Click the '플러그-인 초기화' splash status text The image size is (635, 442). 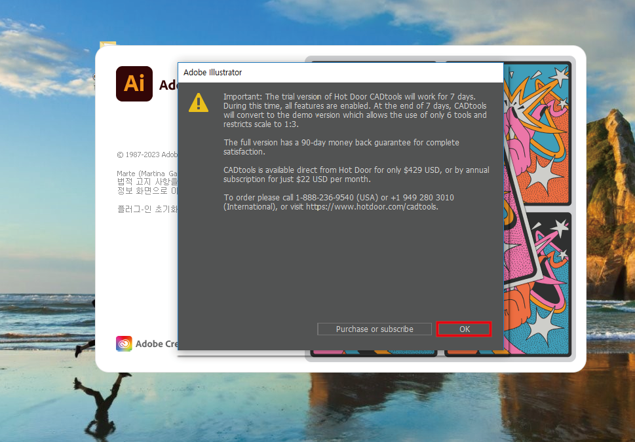point(147,210)
